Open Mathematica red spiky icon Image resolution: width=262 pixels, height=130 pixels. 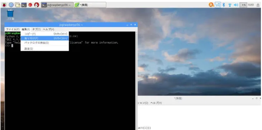click(30, 5)
